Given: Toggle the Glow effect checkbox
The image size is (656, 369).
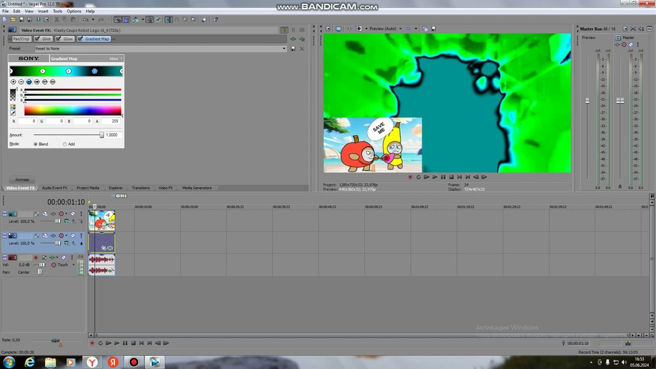Looking at the screenshot, I should [58, 39].
